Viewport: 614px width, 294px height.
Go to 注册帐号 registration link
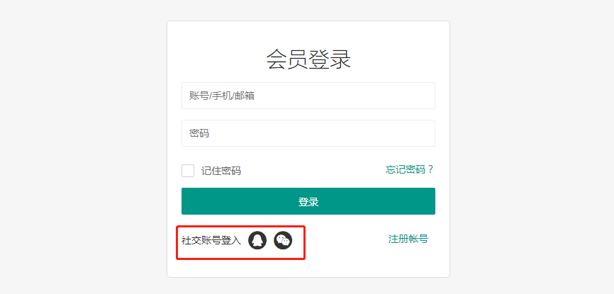pos(408,239)
